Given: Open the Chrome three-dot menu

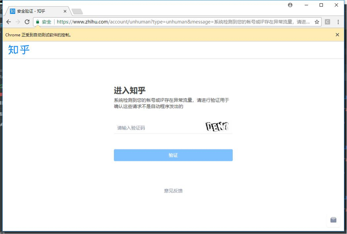Looking at the screenshot, I should (x=339, y=21).
